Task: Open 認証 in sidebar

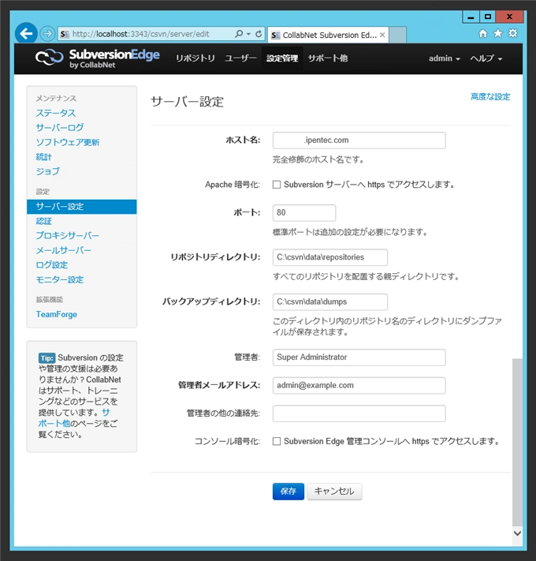Action: click(43, 221)
